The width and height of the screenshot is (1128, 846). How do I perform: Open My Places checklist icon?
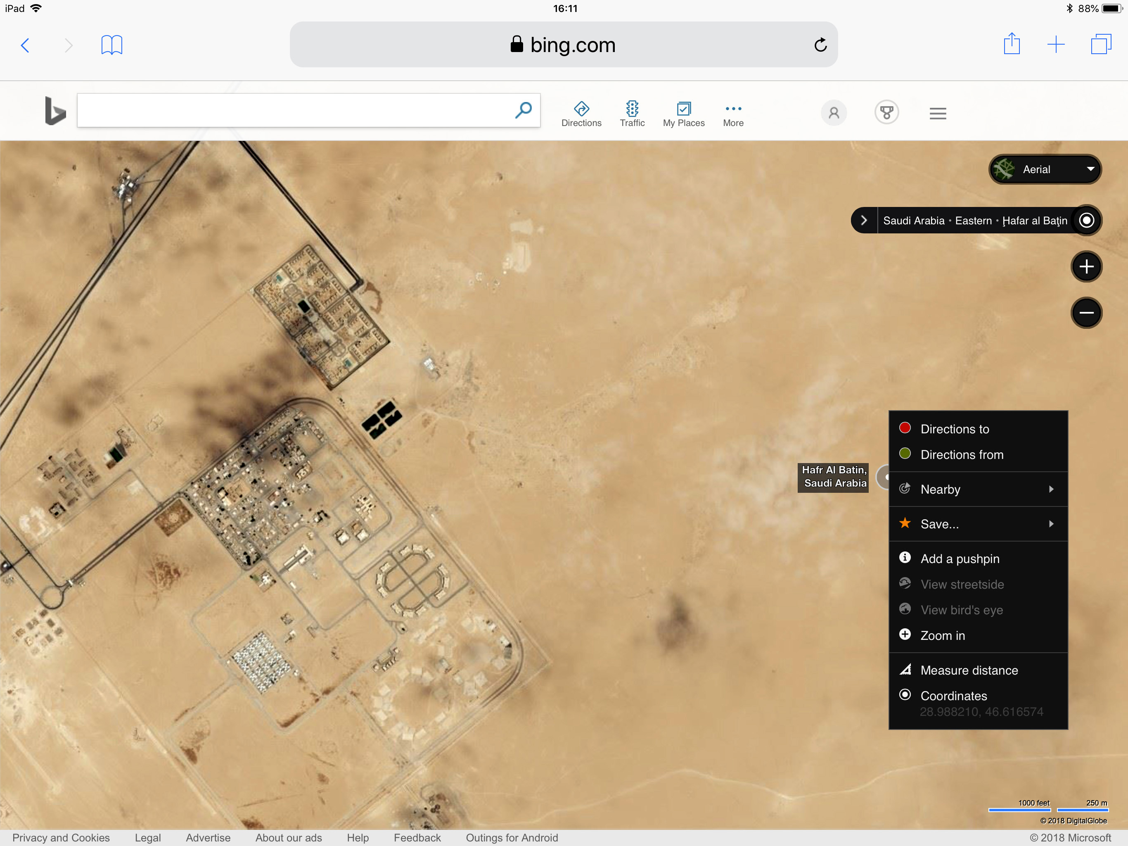[683, 109]
